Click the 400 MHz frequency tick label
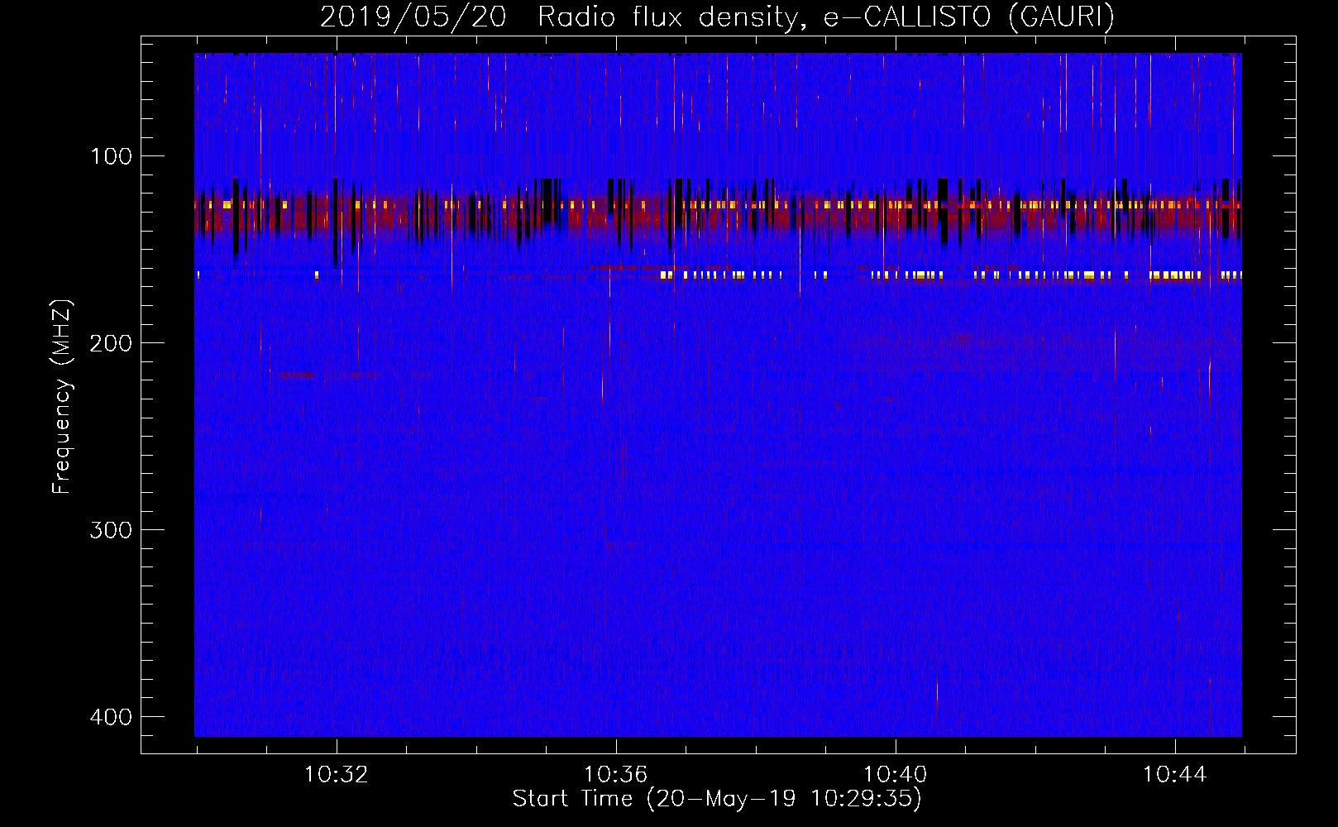The width and height of the screenshot is (1338, 827). click(111, 717)
